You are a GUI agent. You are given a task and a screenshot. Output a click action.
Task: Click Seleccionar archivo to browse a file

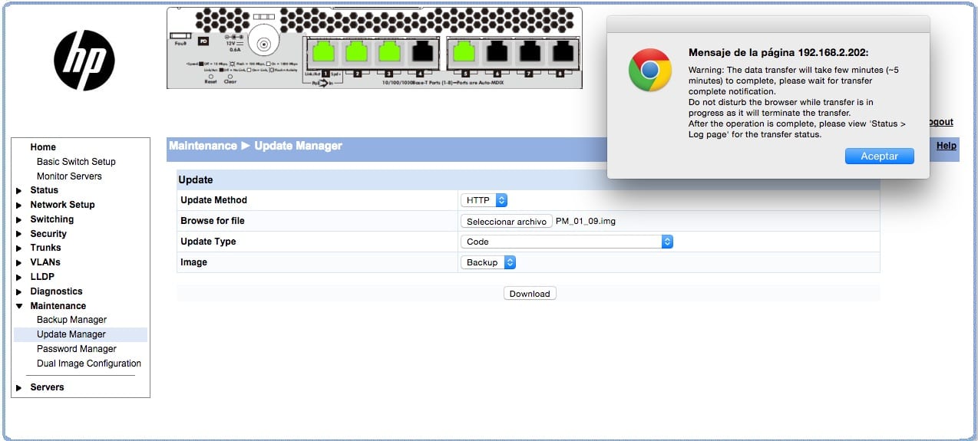coord(507,221)
